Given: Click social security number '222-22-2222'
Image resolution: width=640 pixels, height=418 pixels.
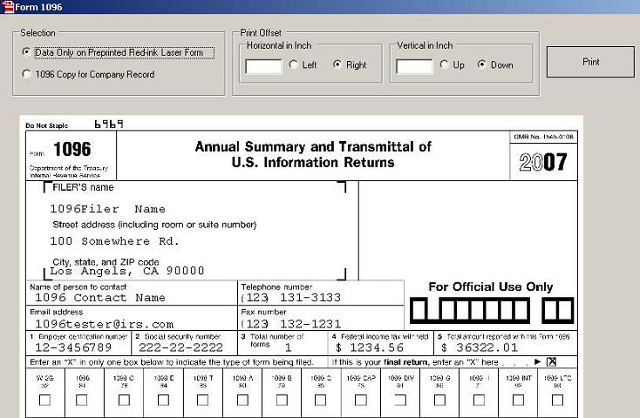Looking at the screenshot, I should (180, 347).
